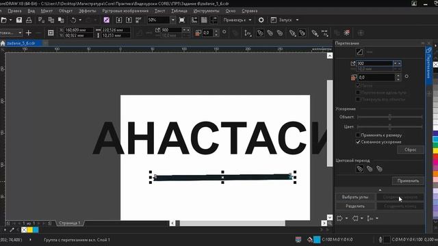
Task: Click the blend steps icon atop docker
Action: point(360,52)
